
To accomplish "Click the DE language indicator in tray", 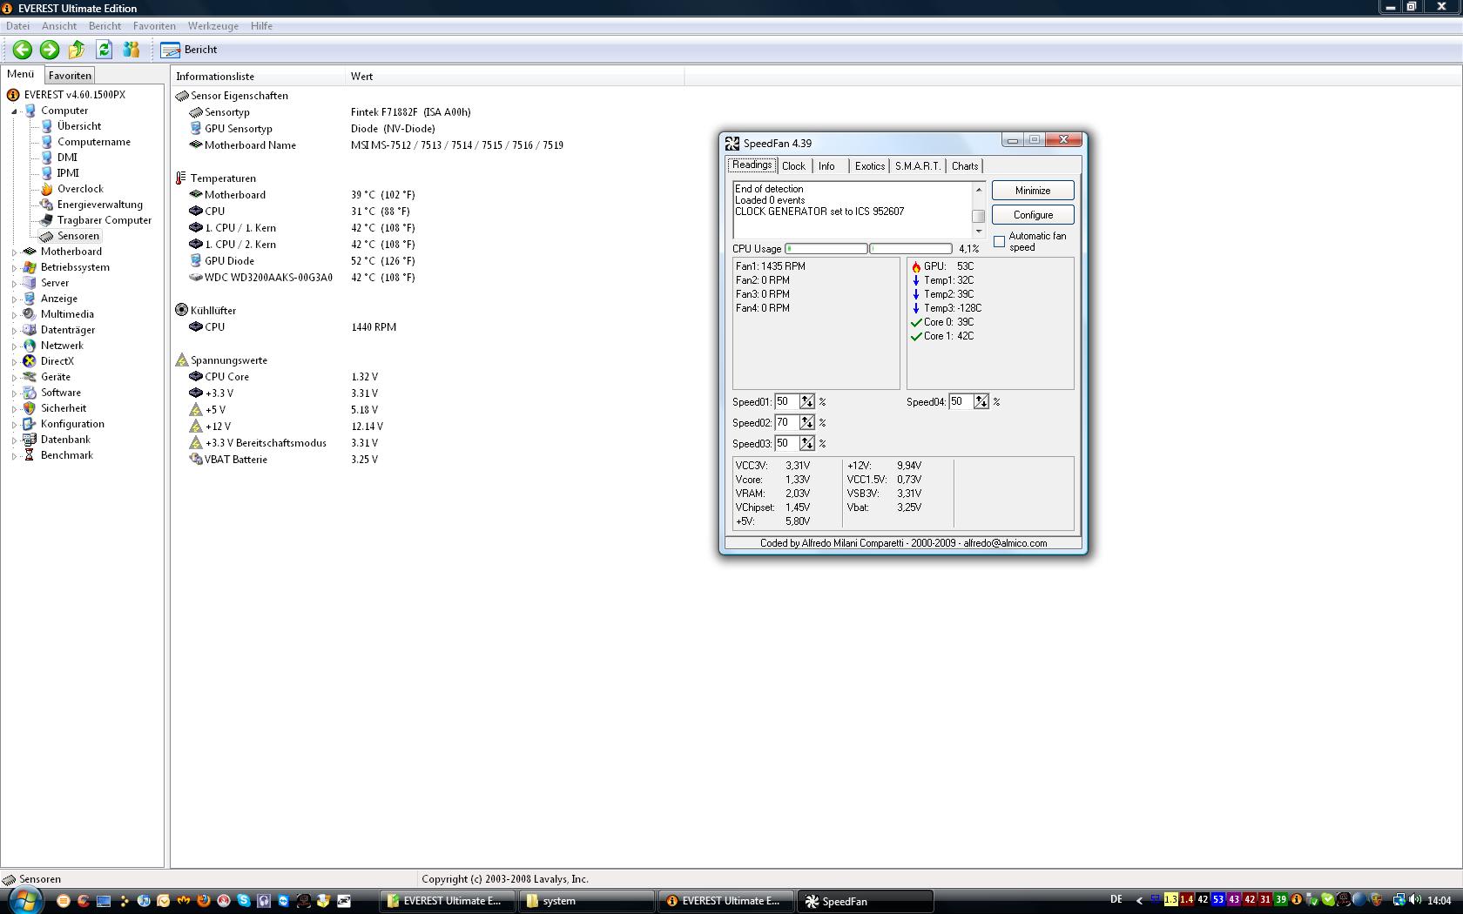I will [x=1116, y=900].
